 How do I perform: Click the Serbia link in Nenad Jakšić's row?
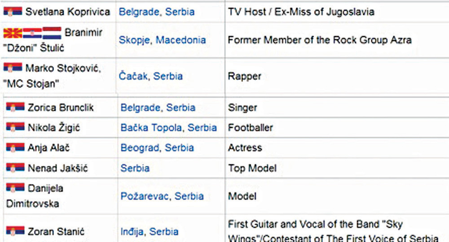[x=135, y=169]
